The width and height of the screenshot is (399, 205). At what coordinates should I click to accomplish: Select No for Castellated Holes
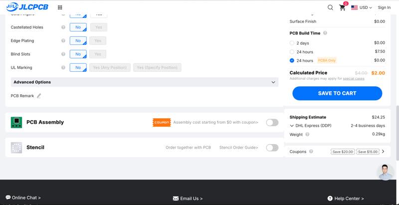78,27
